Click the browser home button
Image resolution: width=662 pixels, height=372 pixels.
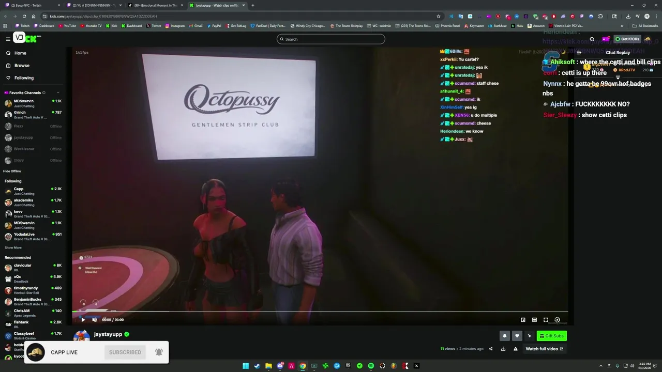pos(34,16)
